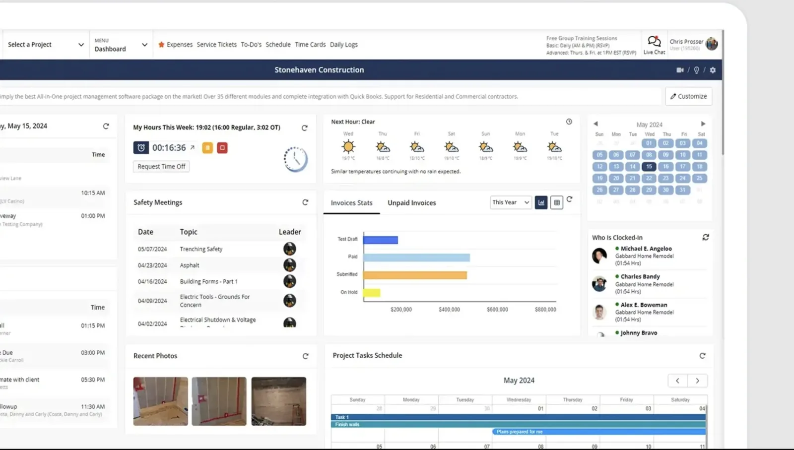Go to previous month in mini calendar

point(595,124)
